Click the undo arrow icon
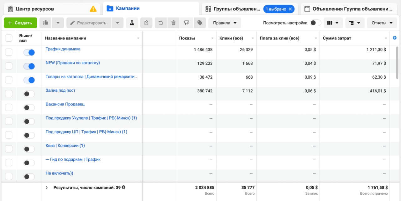The height and width of the screenshot is (201, 401). click(x=161, y=23)
